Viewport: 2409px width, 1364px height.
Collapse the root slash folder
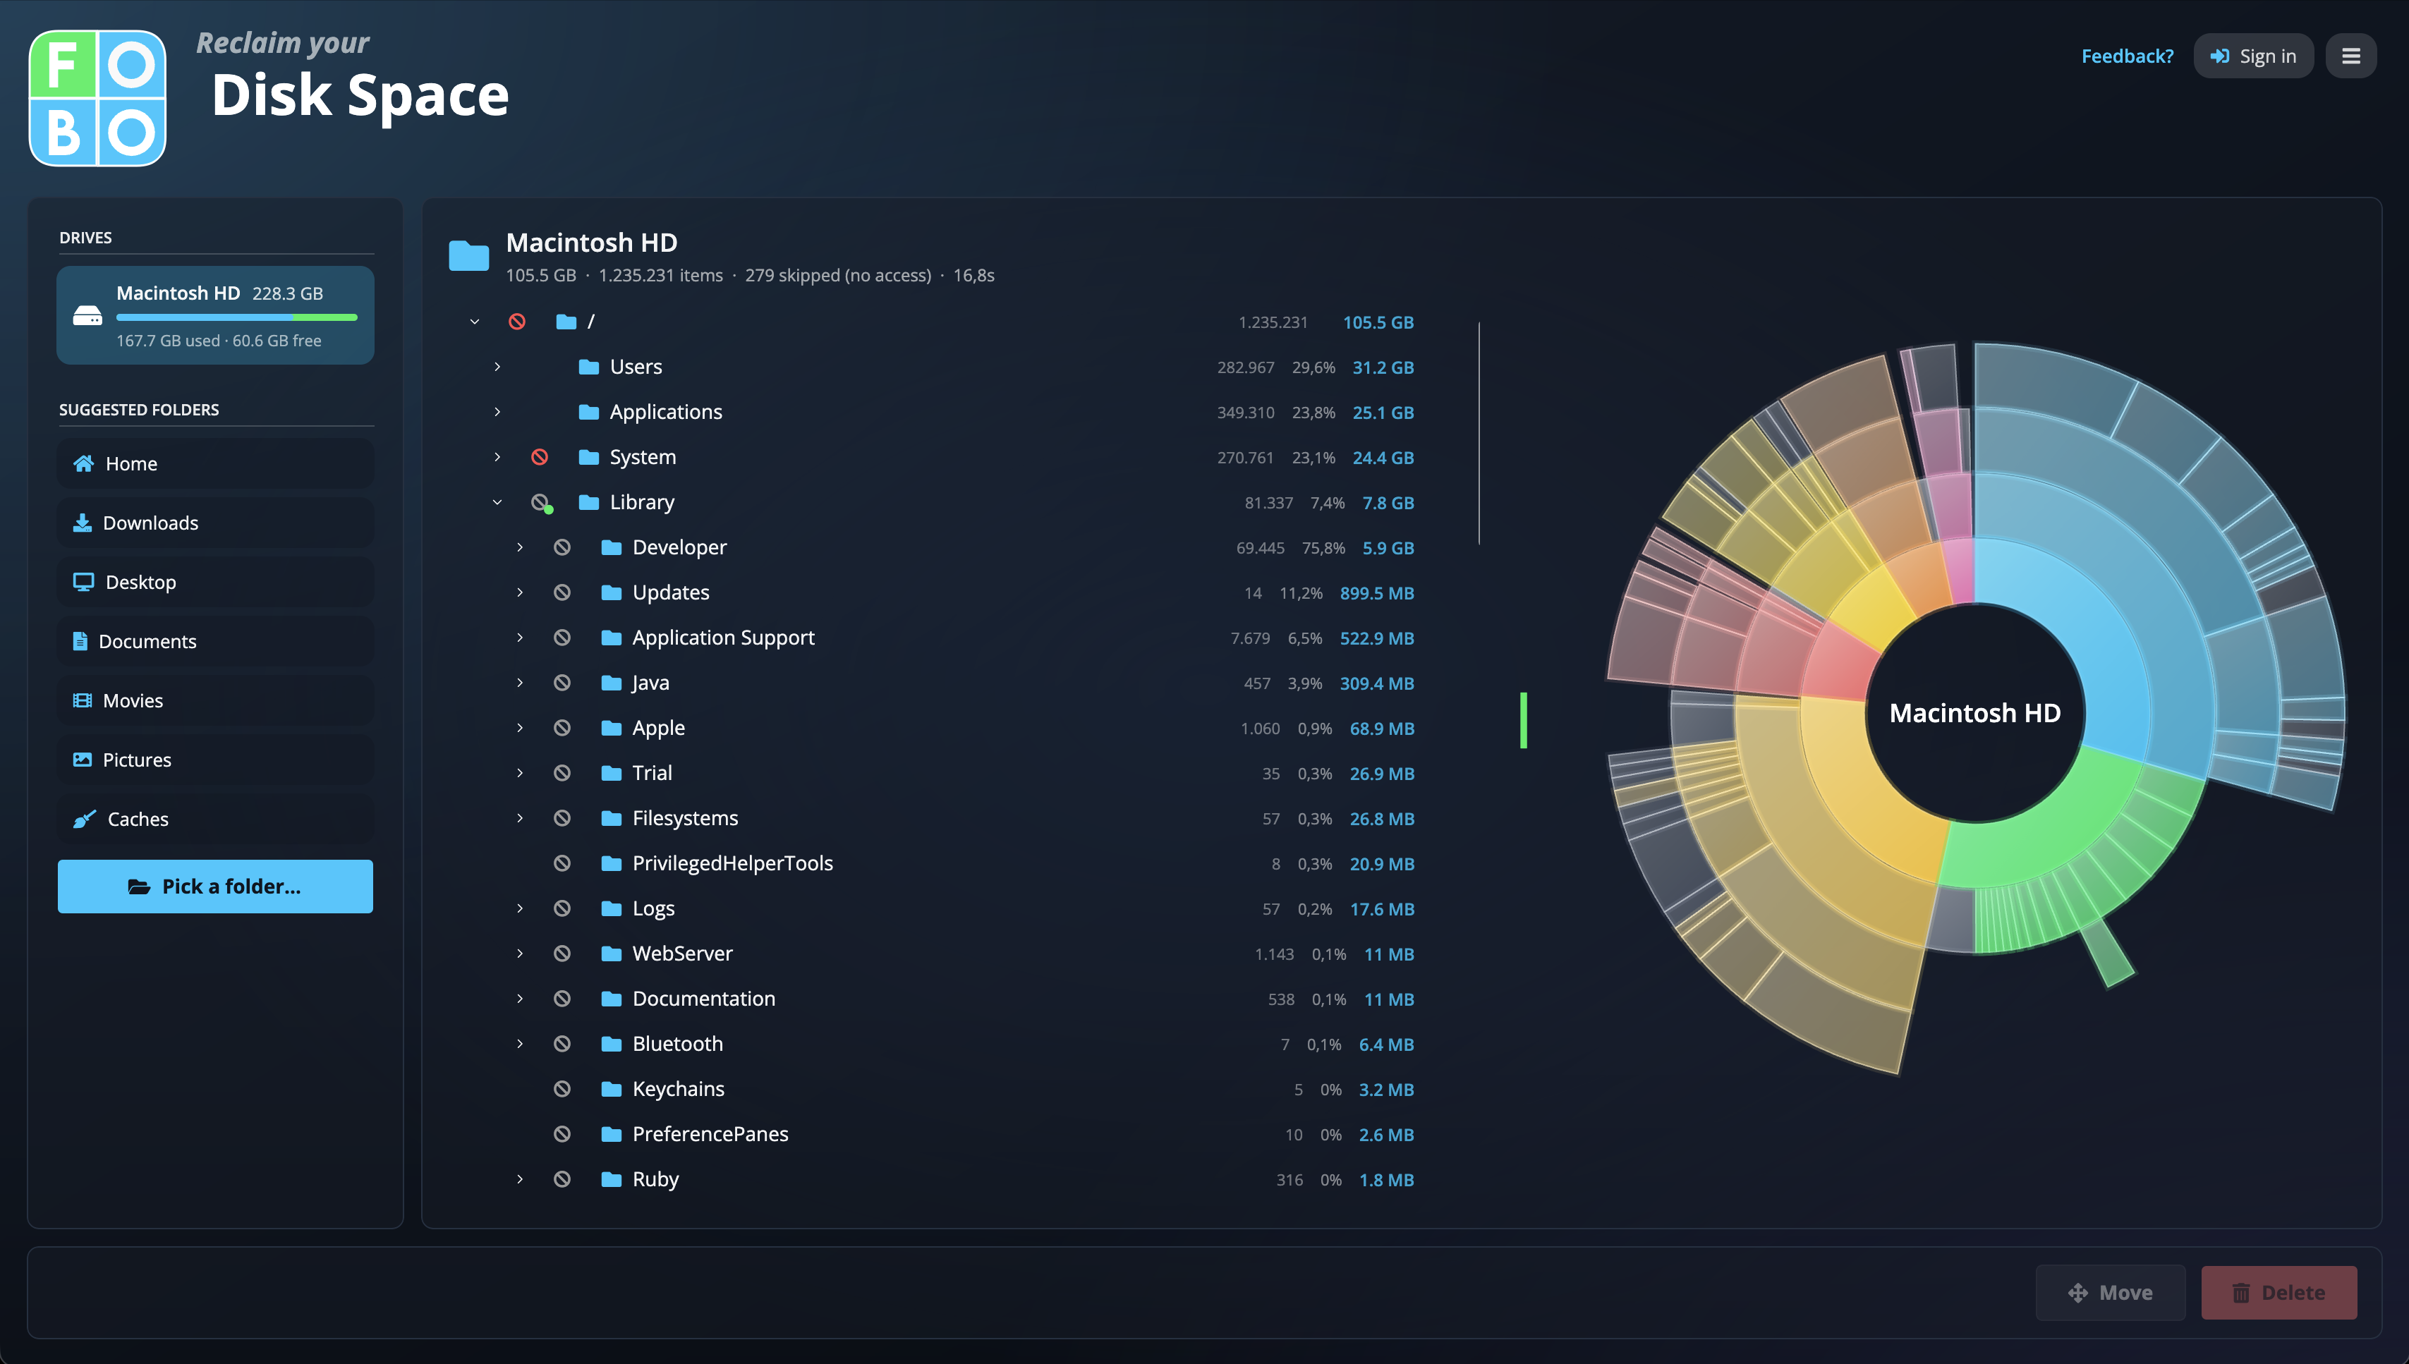pyautogui.click(x=475, y=322)
